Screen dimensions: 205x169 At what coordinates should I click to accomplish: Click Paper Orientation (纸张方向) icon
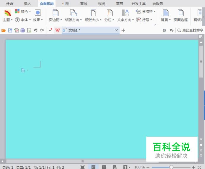73,13
